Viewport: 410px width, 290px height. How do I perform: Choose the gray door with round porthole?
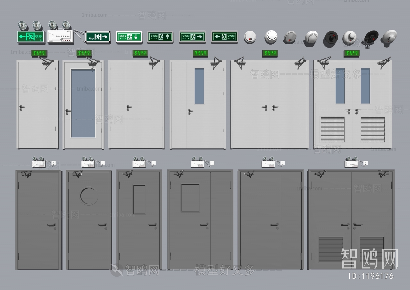(89, 220)
